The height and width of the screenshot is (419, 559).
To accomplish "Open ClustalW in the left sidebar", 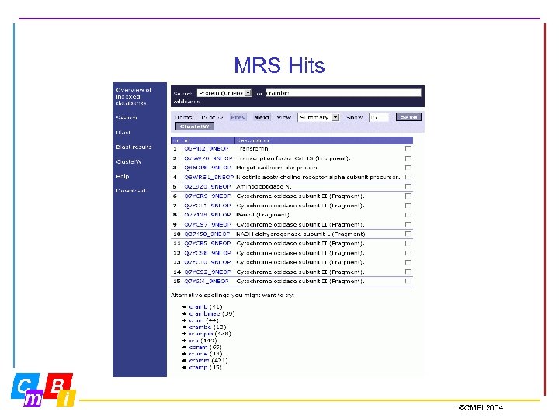I will click(x=129, y=161).
